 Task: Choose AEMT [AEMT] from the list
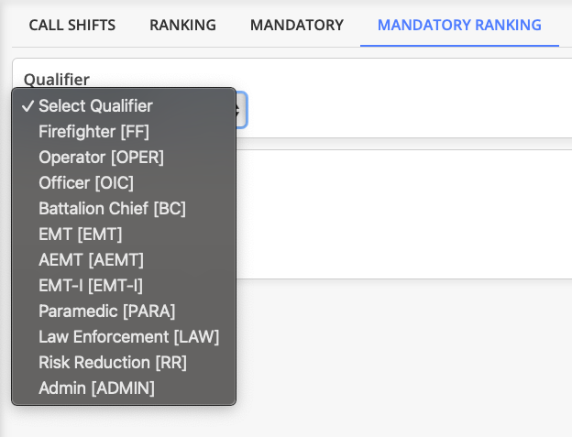click(91, 260)
